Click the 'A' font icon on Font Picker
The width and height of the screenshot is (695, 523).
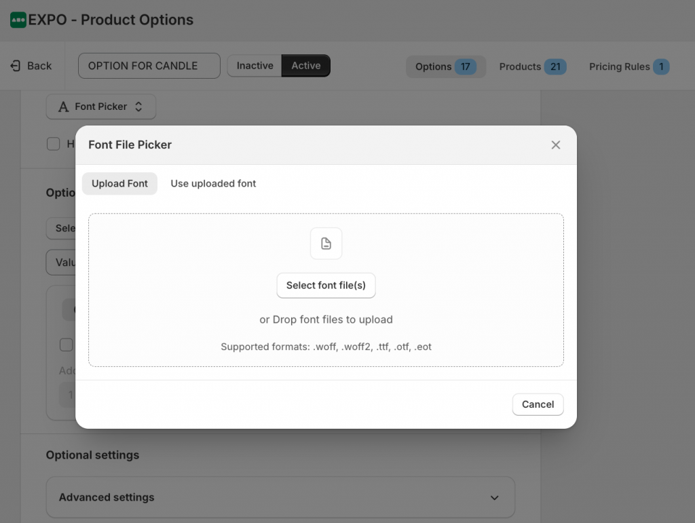tap(62, 106)
